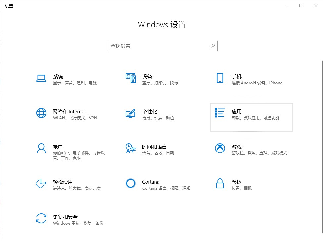Close the 设置 window
This screenshot has height=241, width=323.
click(316, 6)
